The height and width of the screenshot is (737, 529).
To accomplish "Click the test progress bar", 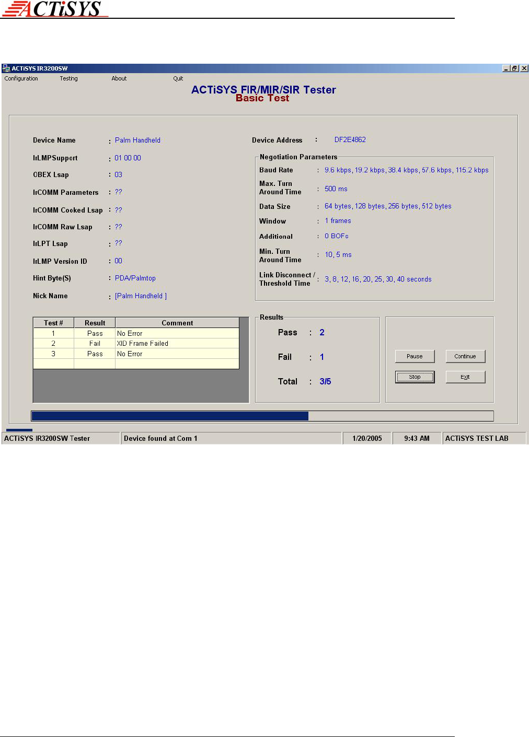I will coord(262,416).
